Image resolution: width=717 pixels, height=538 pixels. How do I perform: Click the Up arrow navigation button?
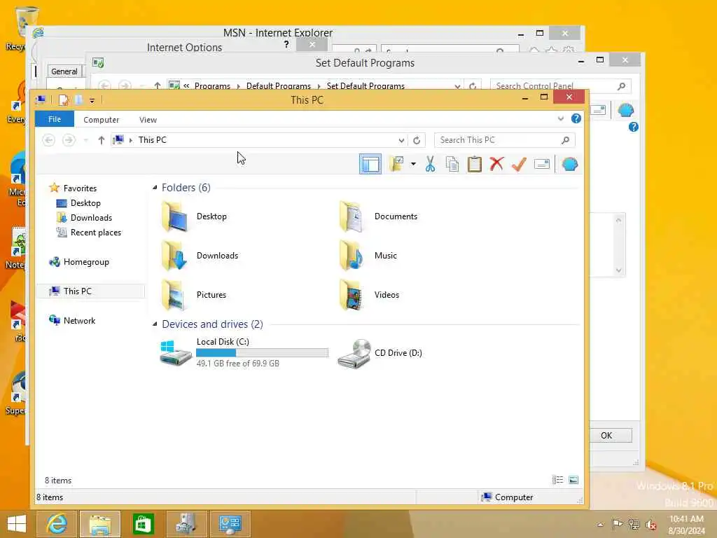[x=101, y=140]
